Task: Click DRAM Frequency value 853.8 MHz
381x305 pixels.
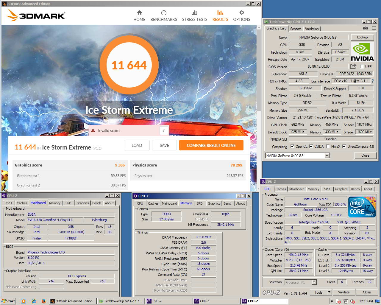Action: click(203, 237)
